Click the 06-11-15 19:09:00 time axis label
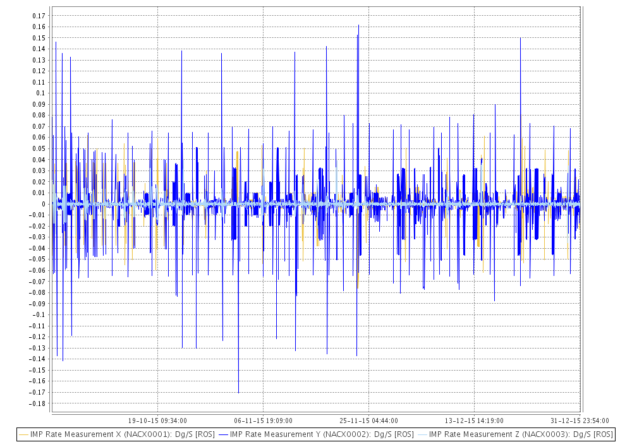 click(x=263, y=421)
